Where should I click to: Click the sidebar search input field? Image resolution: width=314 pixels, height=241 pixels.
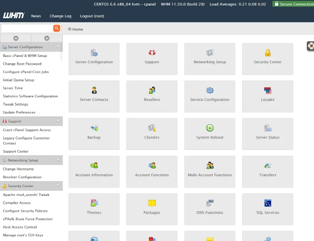tap(27, 28)
